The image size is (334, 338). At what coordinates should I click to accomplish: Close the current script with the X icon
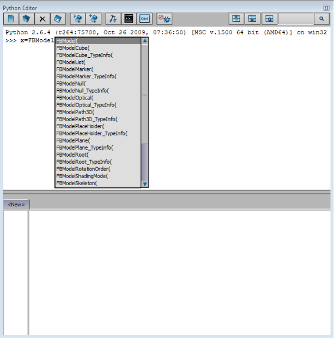coord(42,19)
